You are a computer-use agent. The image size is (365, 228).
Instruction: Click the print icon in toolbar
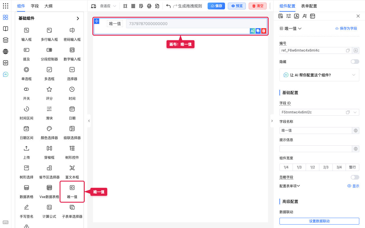[149, 6]
